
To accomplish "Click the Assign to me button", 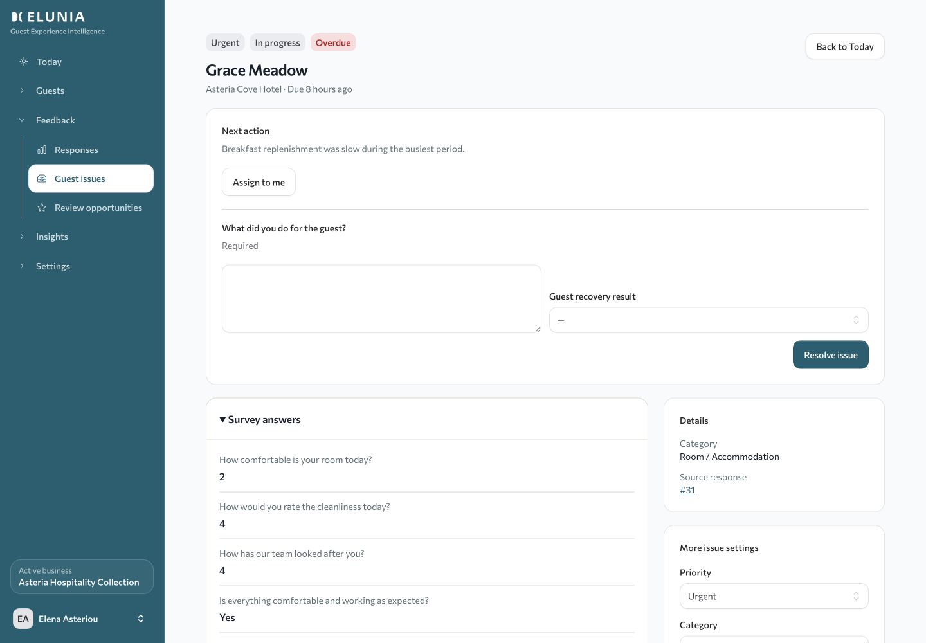I will 259,182.
